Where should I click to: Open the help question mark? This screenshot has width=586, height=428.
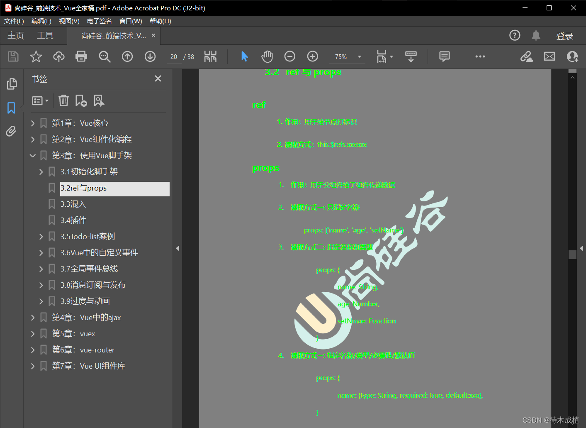515,36
